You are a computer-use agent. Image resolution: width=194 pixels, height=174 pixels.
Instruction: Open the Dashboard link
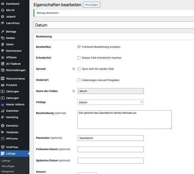click(13, 4)
